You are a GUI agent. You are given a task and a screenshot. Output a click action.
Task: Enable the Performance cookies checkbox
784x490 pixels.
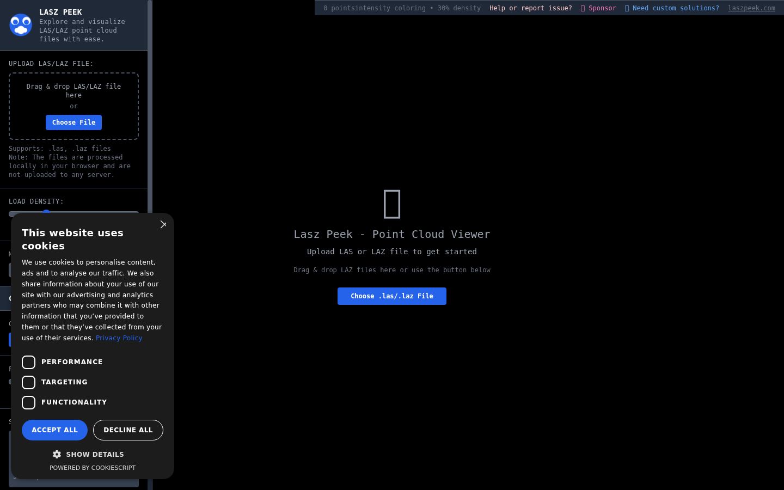[28, 362]
